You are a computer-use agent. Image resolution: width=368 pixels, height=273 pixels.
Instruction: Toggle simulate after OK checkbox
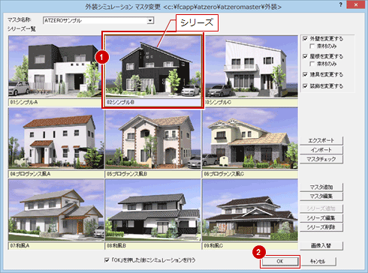107,260
